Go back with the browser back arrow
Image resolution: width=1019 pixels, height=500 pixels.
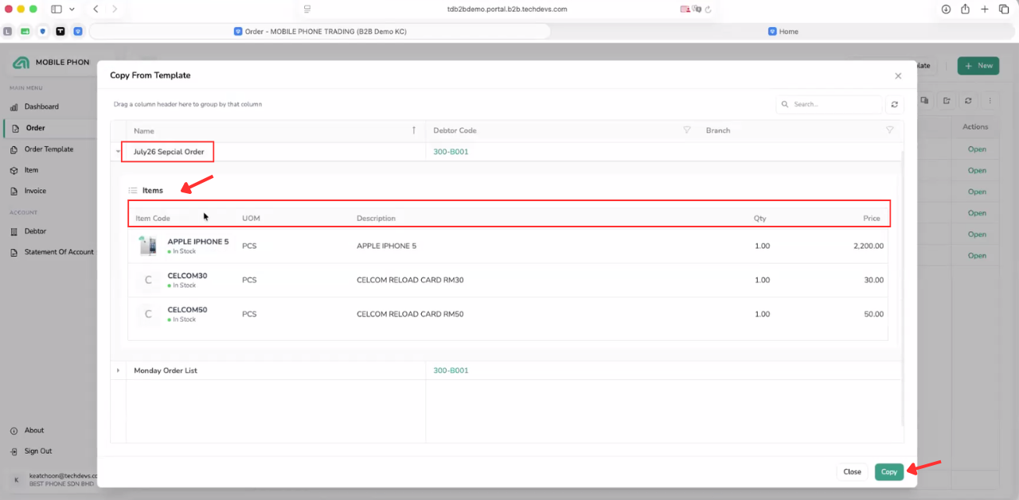click(96, 9)
